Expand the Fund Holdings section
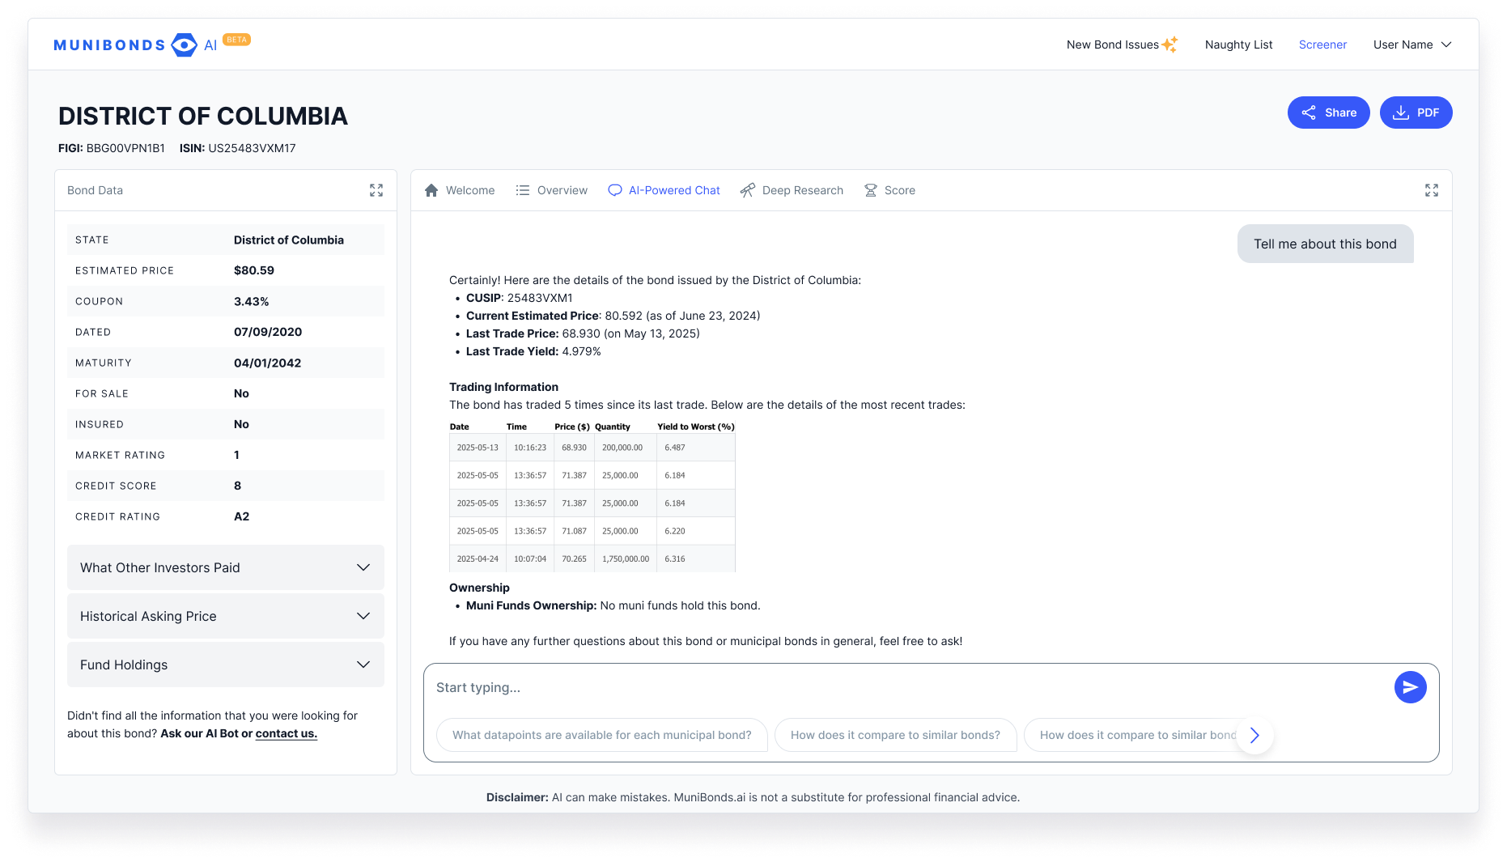This screenshot has width=1507, height=862. tap(226, 665)
